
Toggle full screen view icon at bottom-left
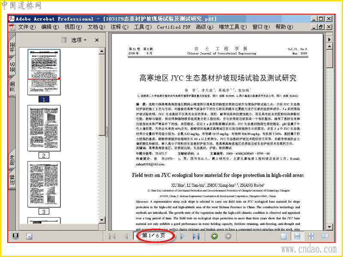click(15, 236)
